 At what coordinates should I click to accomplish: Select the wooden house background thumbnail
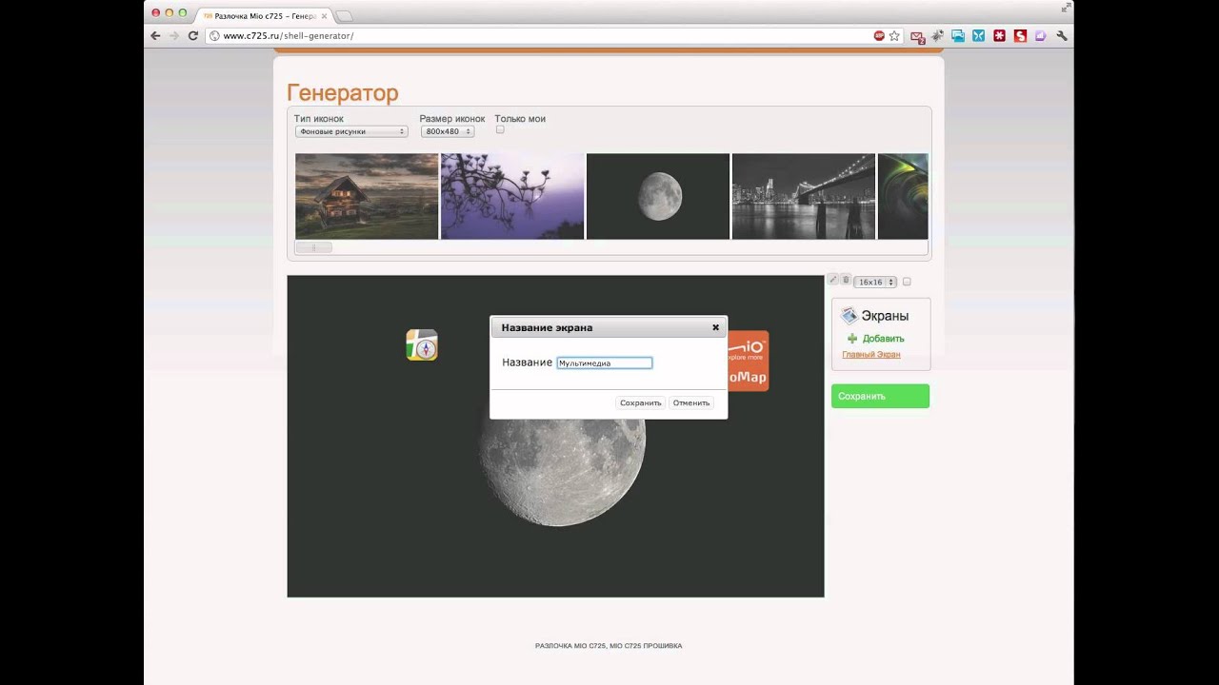coord(367,196)
